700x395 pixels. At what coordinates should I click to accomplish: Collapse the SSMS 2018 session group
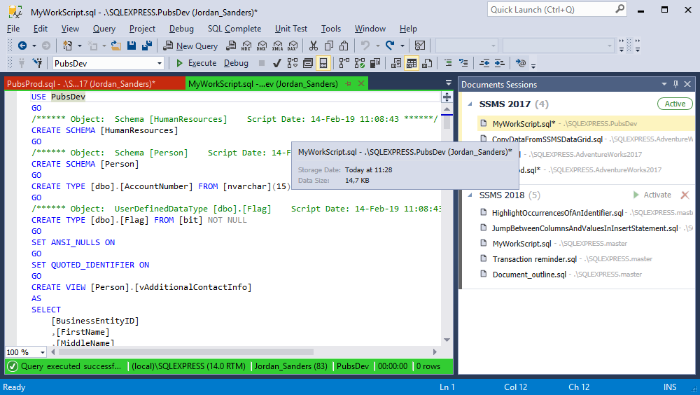click(x=470, y=195)
